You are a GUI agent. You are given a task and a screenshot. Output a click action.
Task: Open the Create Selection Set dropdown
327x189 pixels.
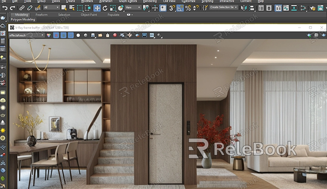(223, 7)
